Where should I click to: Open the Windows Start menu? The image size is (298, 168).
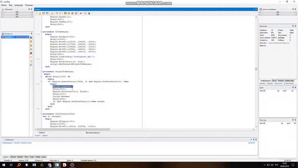click(x=3, y=165)
